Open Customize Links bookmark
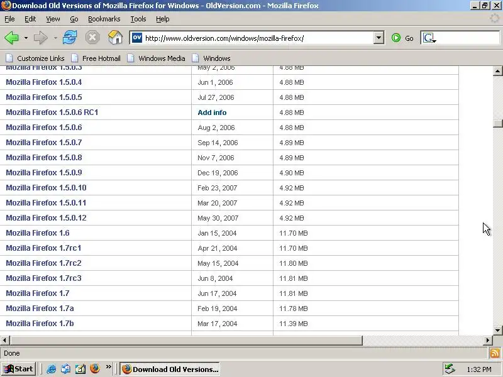Viewport: 503px width, 377px height. pyautogui.click(x=35, y=58)
